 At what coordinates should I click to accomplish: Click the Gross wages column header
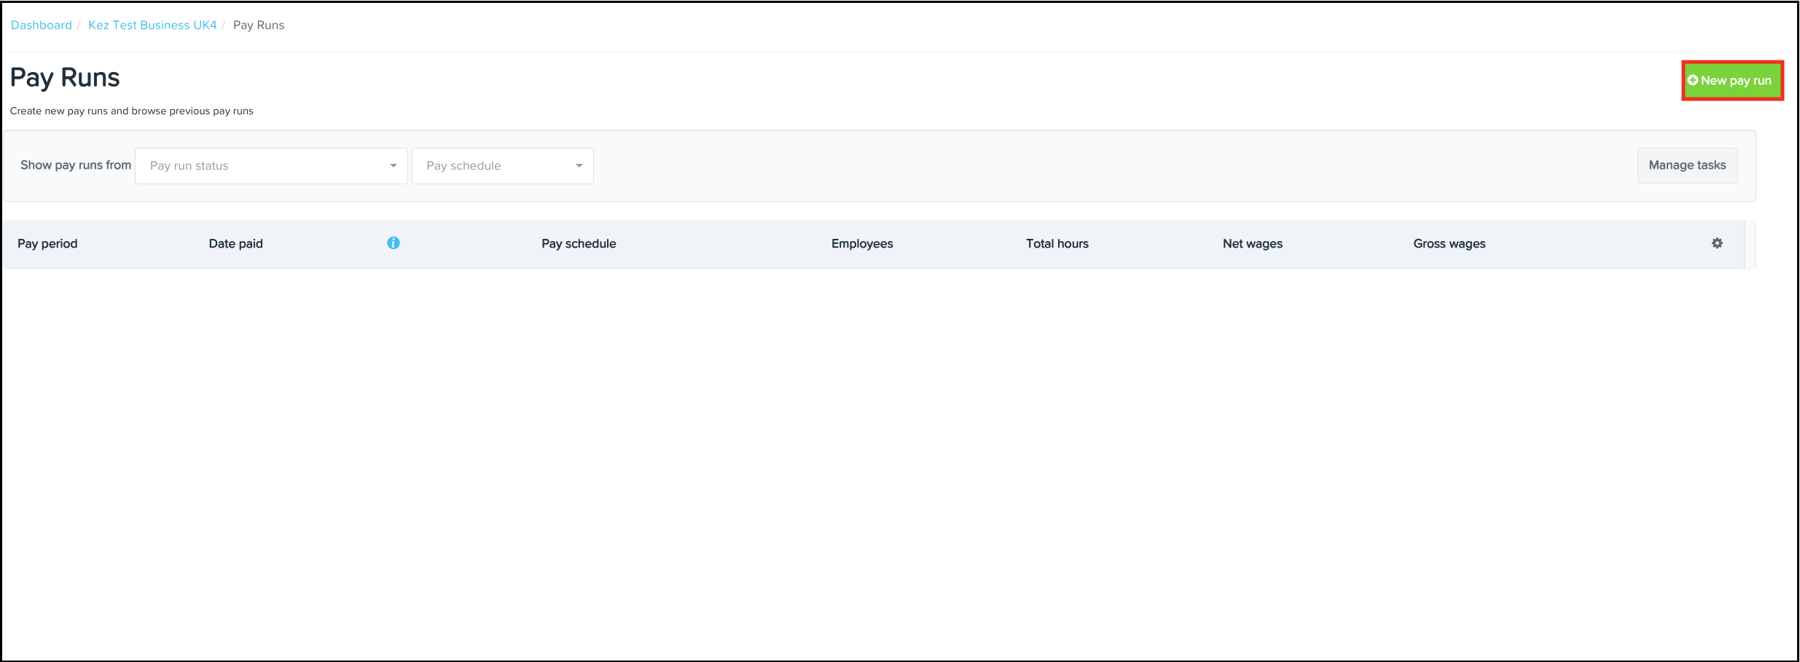click(x=1449, y=244)
